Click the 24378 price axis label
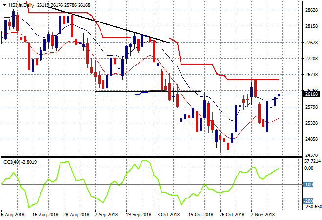Image resolution: width=322 pixels, height=220 pixels. click(312, 155)
